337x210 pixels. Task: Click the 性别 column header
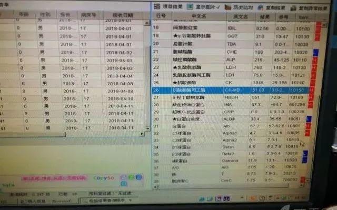coord(45,14)
